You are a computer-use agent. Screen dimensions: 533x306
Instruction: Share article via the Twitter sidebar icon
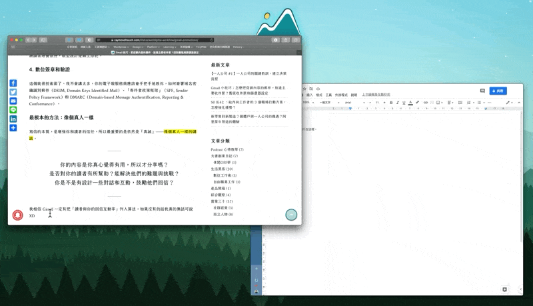(13, 92)
